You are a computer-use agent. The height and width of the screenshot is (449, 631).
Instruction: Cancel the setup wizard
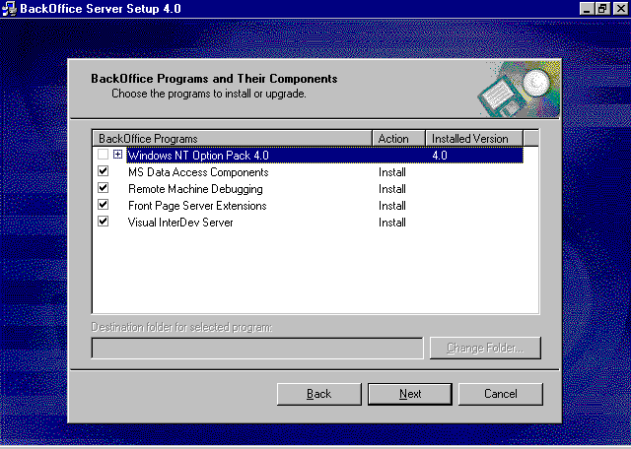pyautogui.click(x=501, y=394)
